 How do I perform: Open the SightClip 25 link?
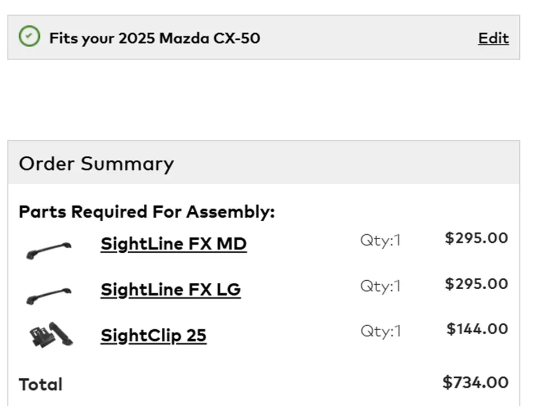coord(153,335)
